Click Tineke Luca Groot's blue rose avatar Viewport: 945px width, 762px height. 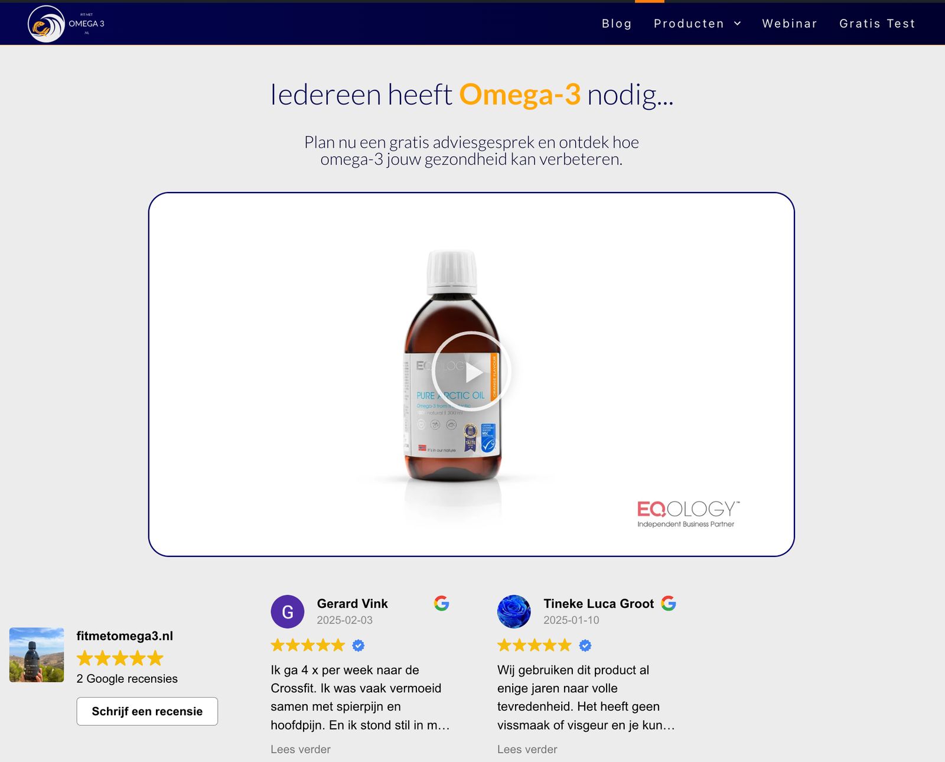[x=514, y=611]
